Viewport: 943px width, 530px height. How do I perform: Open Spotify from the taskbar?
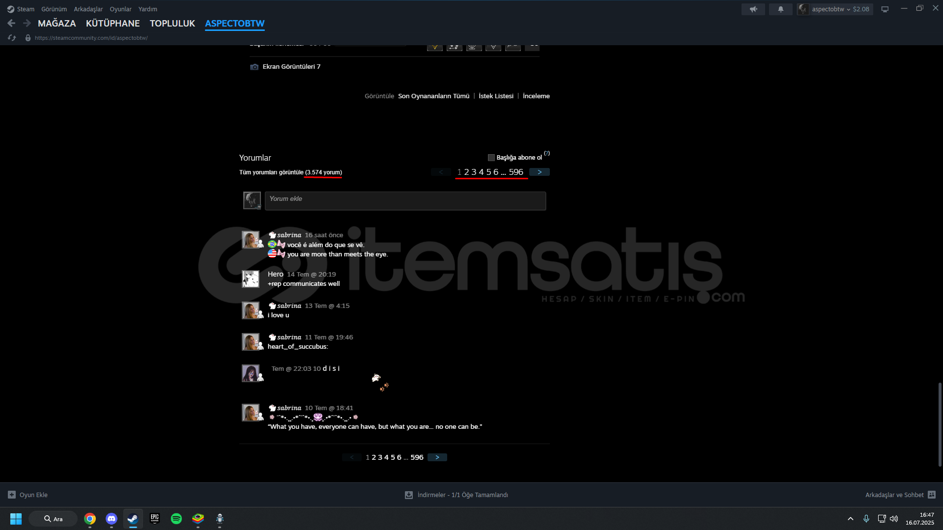pos(176,519)
